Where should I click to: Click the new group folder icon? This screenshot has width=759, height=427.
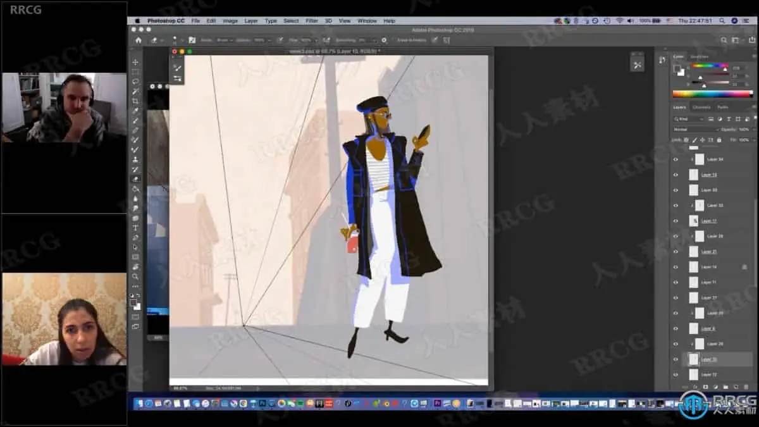(724, 387)
